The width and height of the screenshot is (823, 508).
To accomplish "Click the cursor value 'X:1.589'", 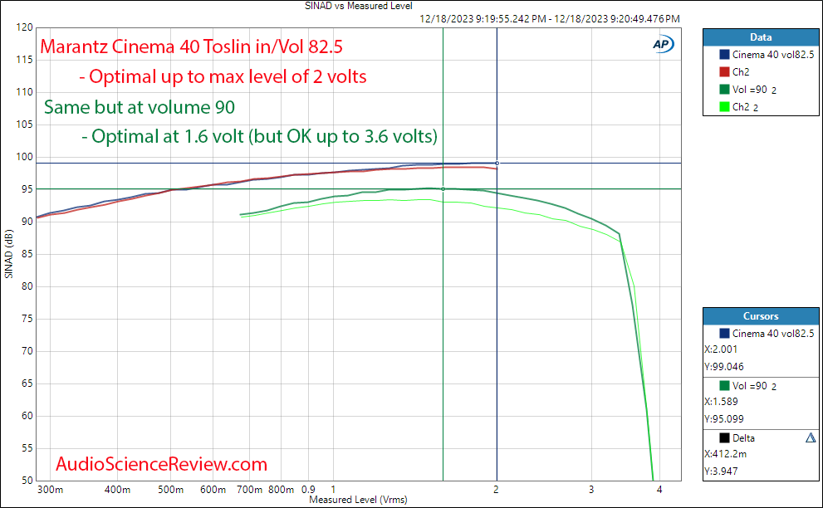I will click(x=721, y=402).
